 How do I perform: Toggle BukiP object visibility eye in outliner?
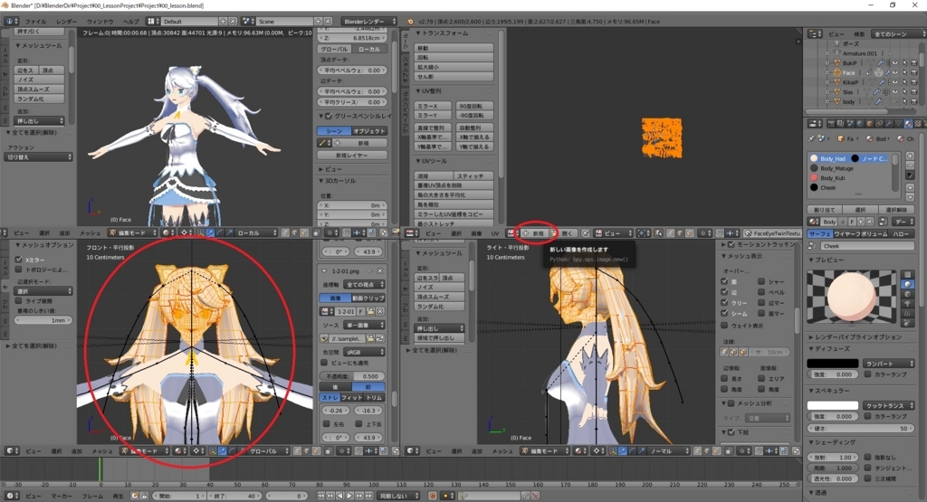895,62
